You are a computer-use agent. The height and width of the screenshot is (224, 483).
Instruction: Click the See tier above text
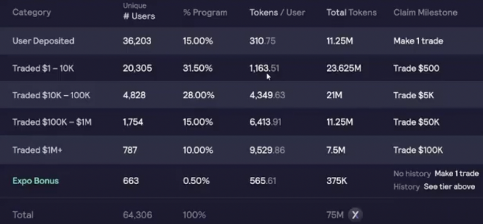click(x=449, y=187)
